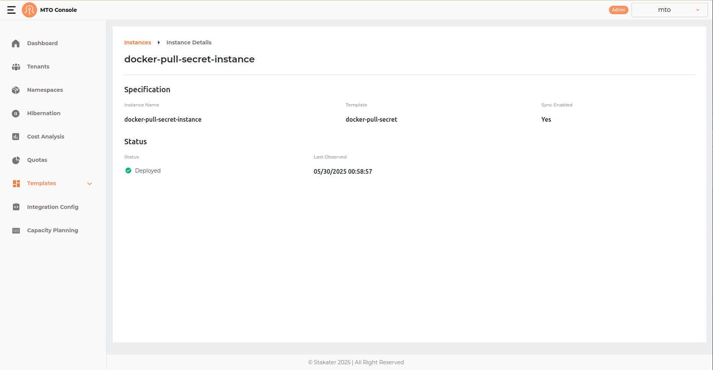Screen dimensions: 713x370
Task: Open Capacity Planning from the sidebar
Action: pyautogui.click(x=52, y=230)
